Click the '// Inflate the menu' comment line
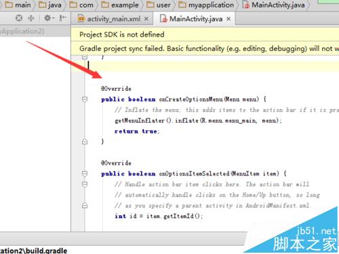 (x=226, y=110)
